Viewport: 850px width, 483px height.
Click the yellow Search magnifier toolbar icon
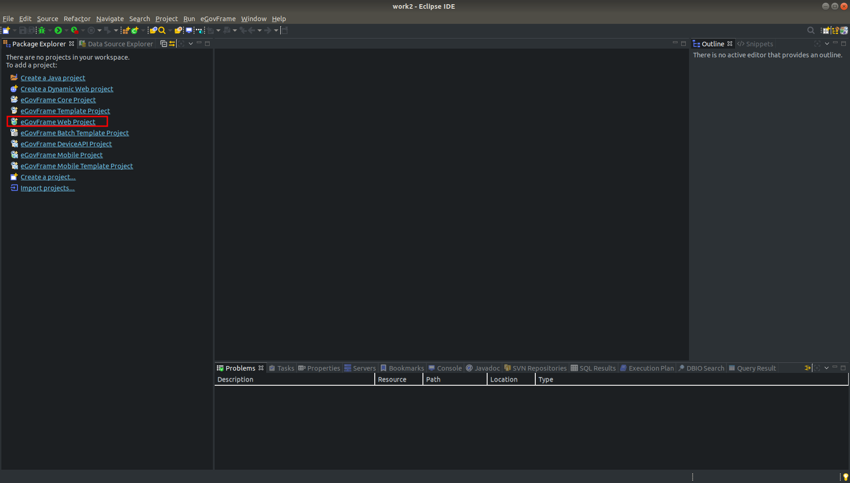(x=162, y=30)
